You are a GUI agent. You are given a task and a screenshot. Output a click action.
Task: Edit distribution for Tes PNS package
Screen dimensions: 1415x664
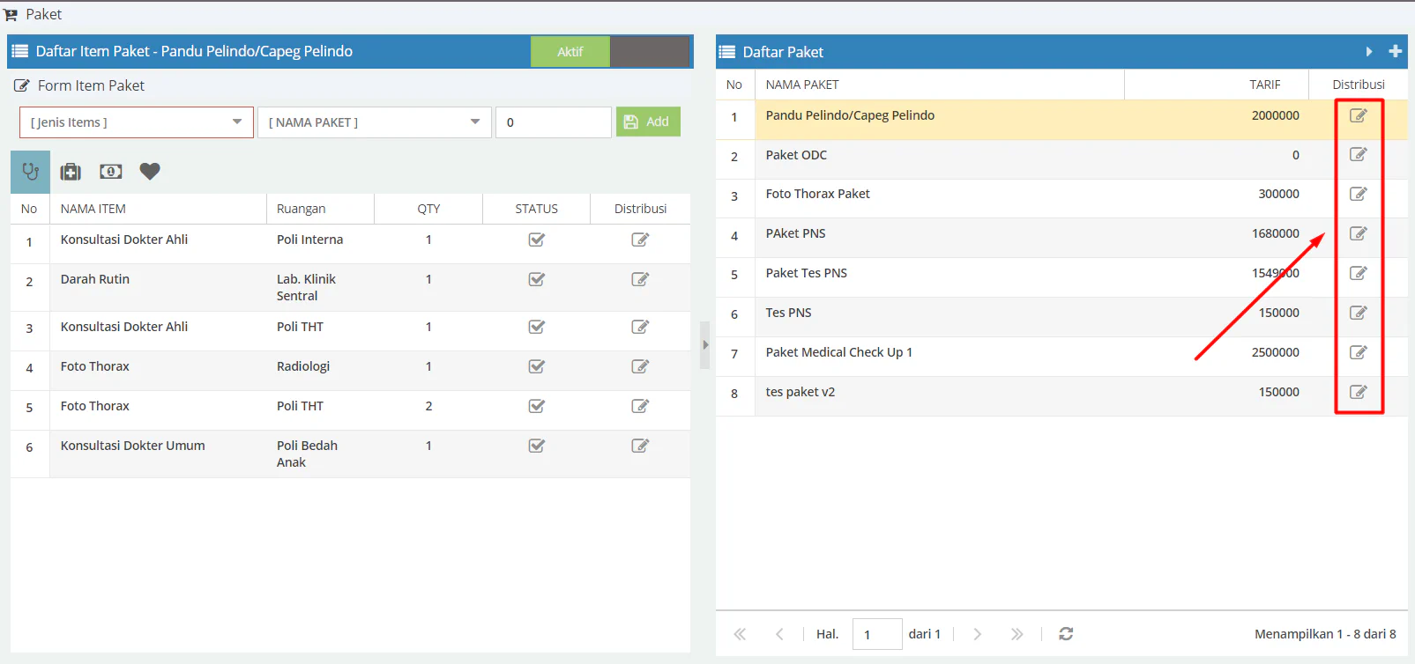(x=1359, y=313)
